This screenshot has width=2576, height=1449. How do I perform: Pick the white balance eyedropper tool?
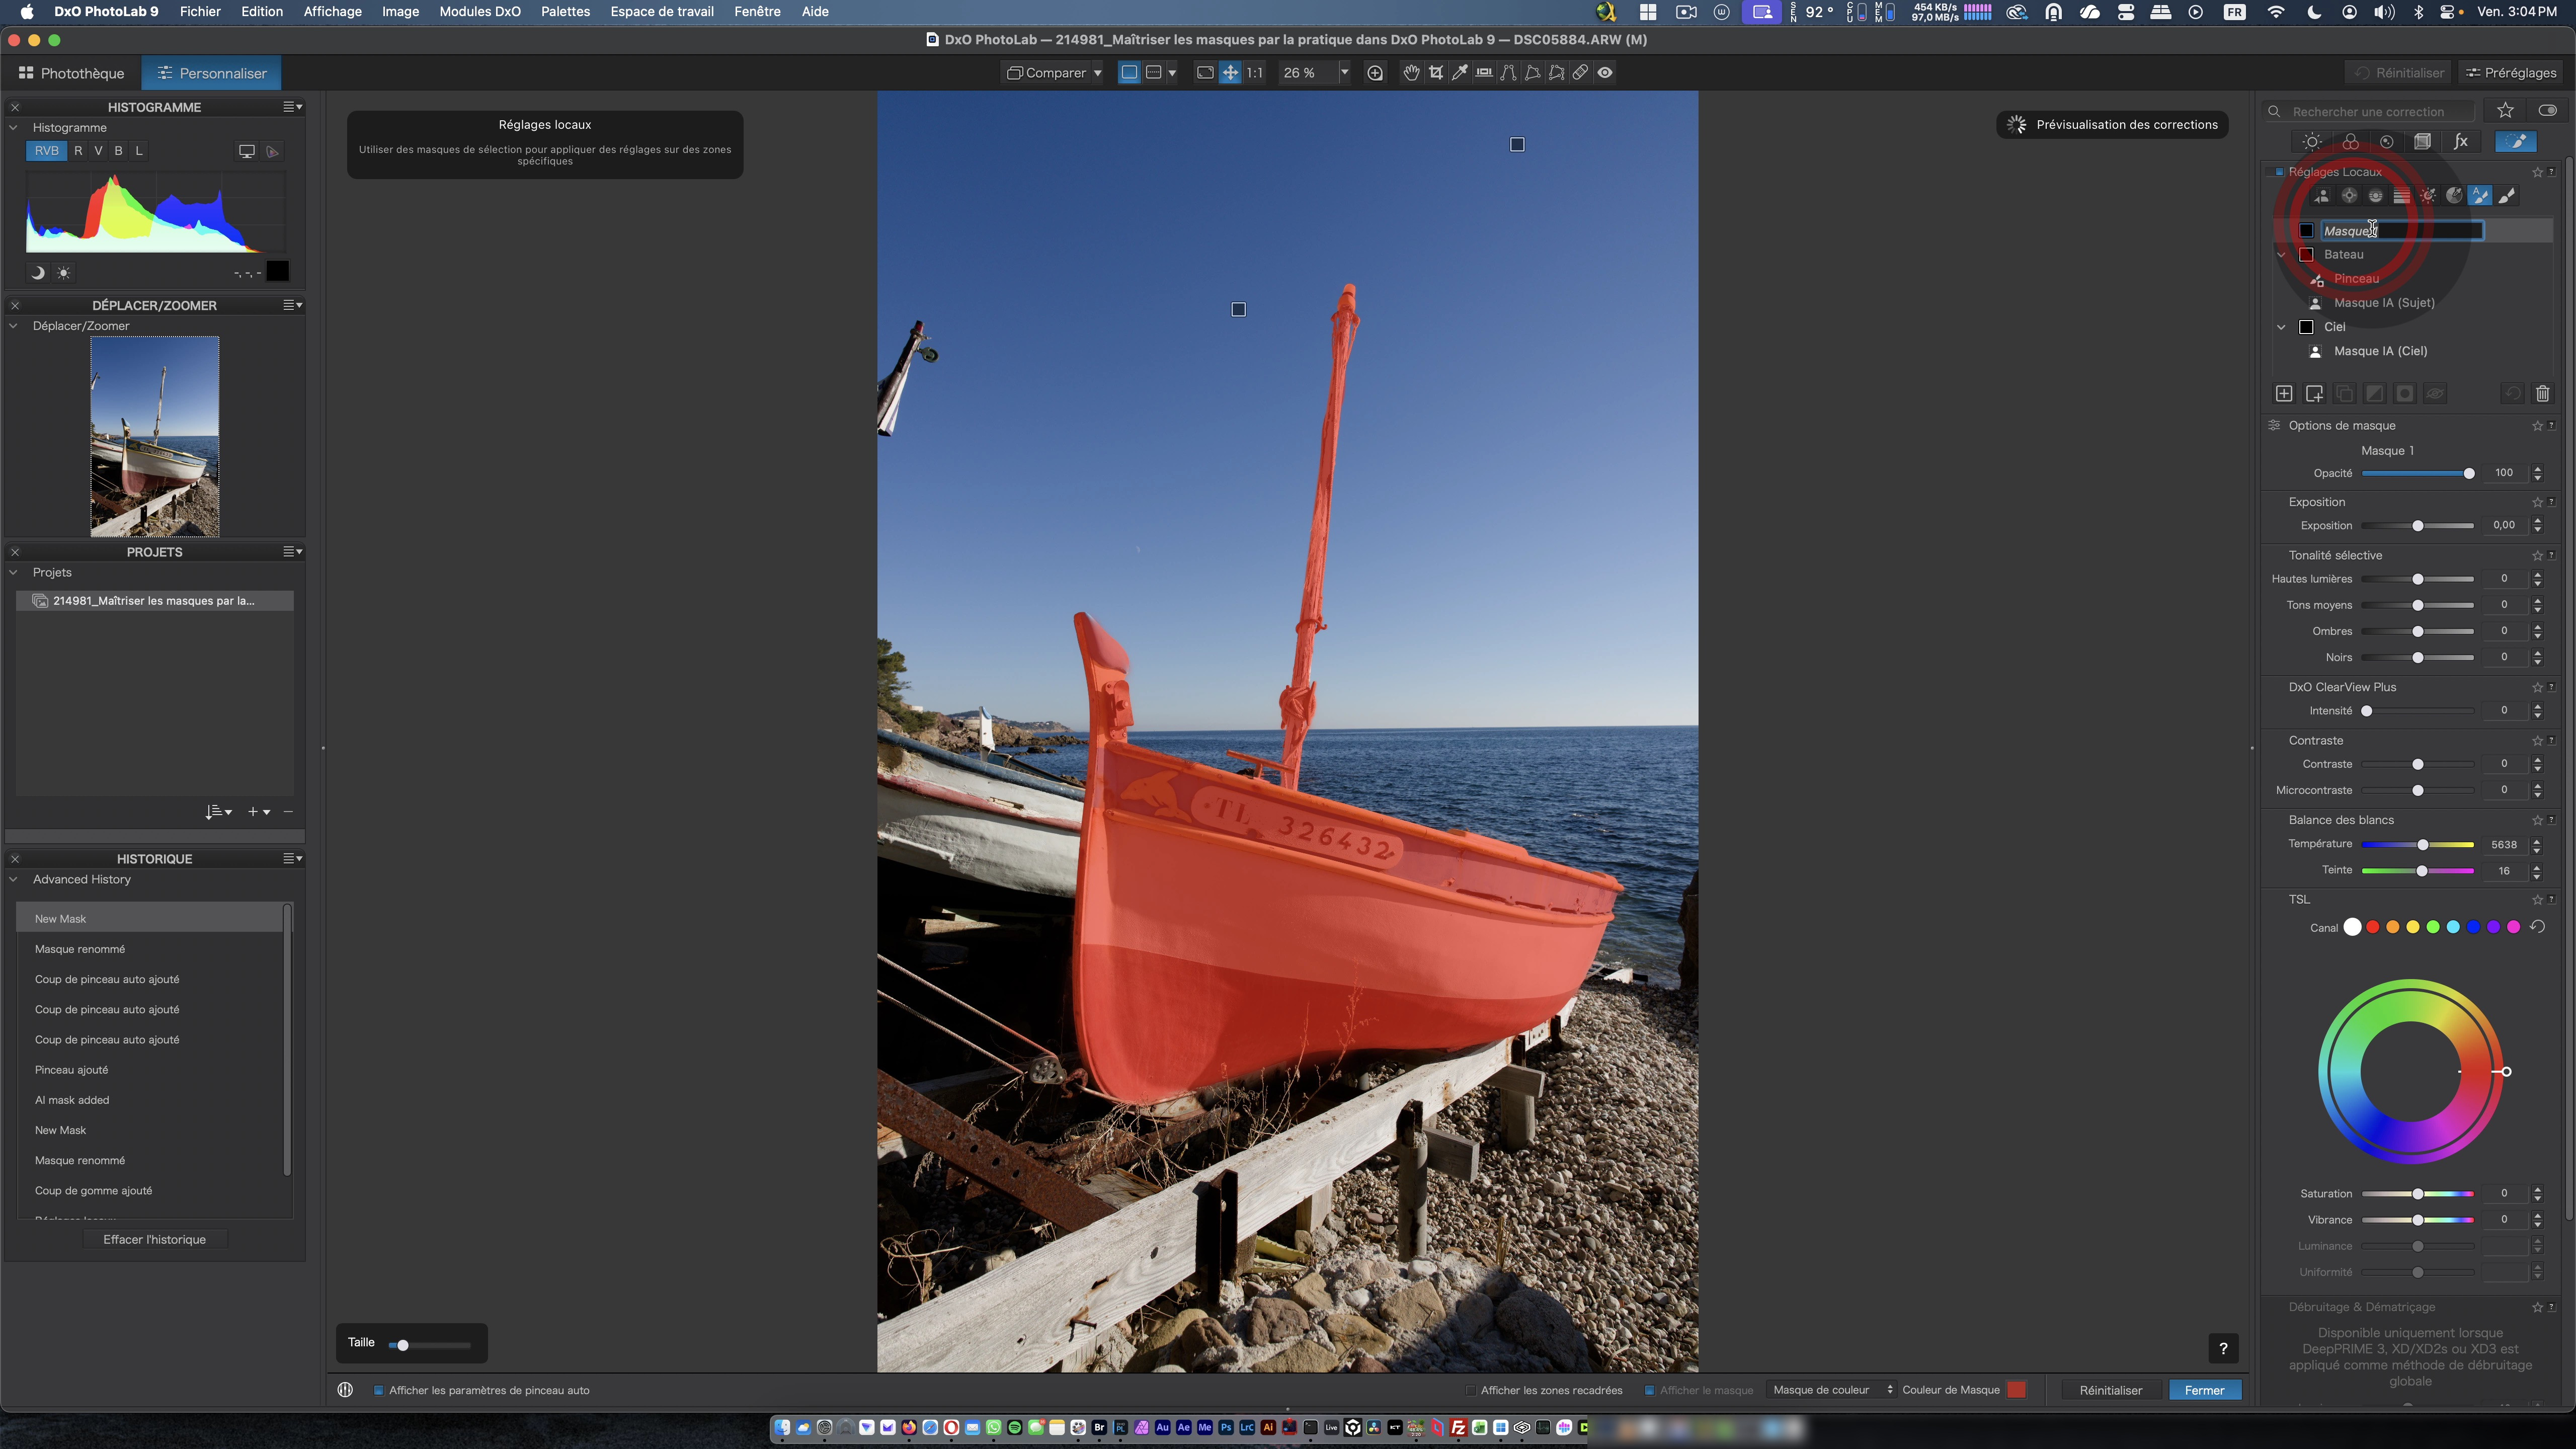click(x=1460, y=73)
